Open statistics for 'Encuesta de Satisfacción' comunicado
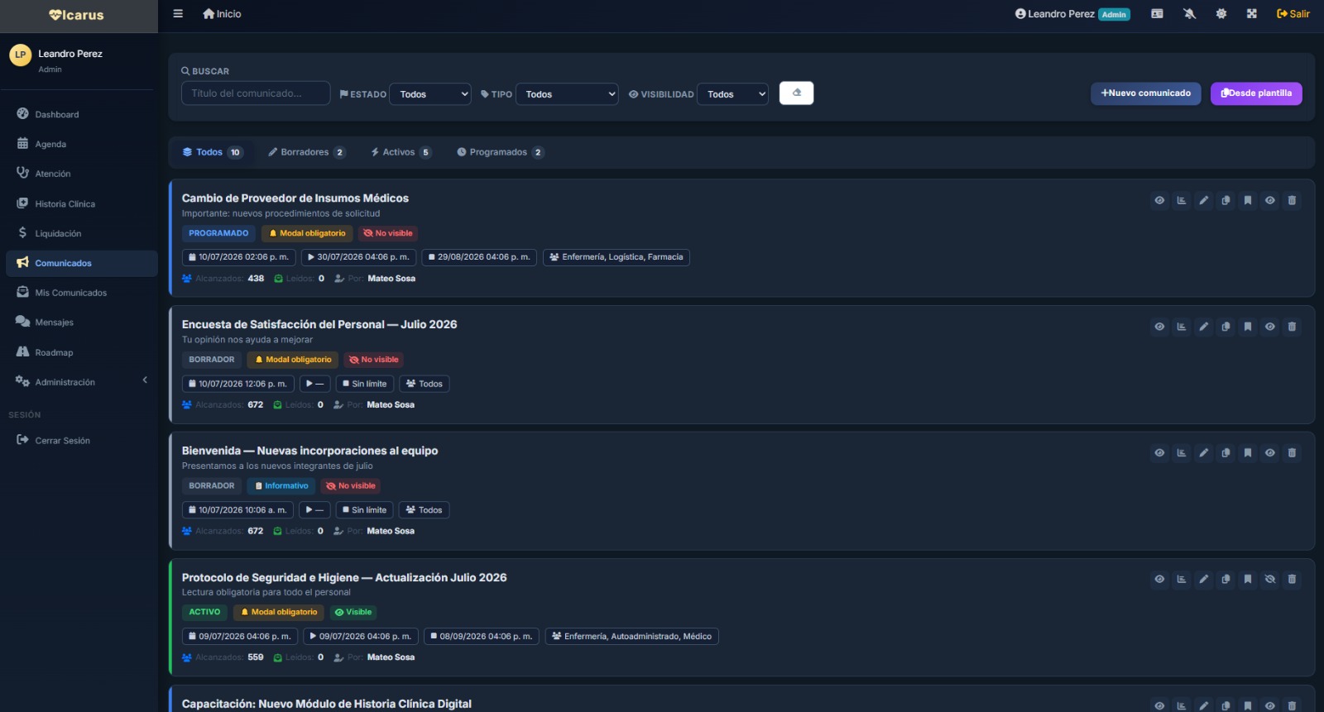The width and height of the screenshot is (1324, 712). [x=1182, y=327]
